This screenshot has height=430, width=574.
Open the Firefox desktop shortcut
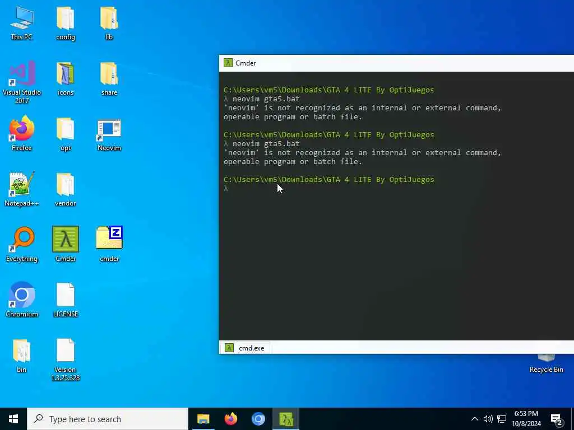[x=22, y=134]
